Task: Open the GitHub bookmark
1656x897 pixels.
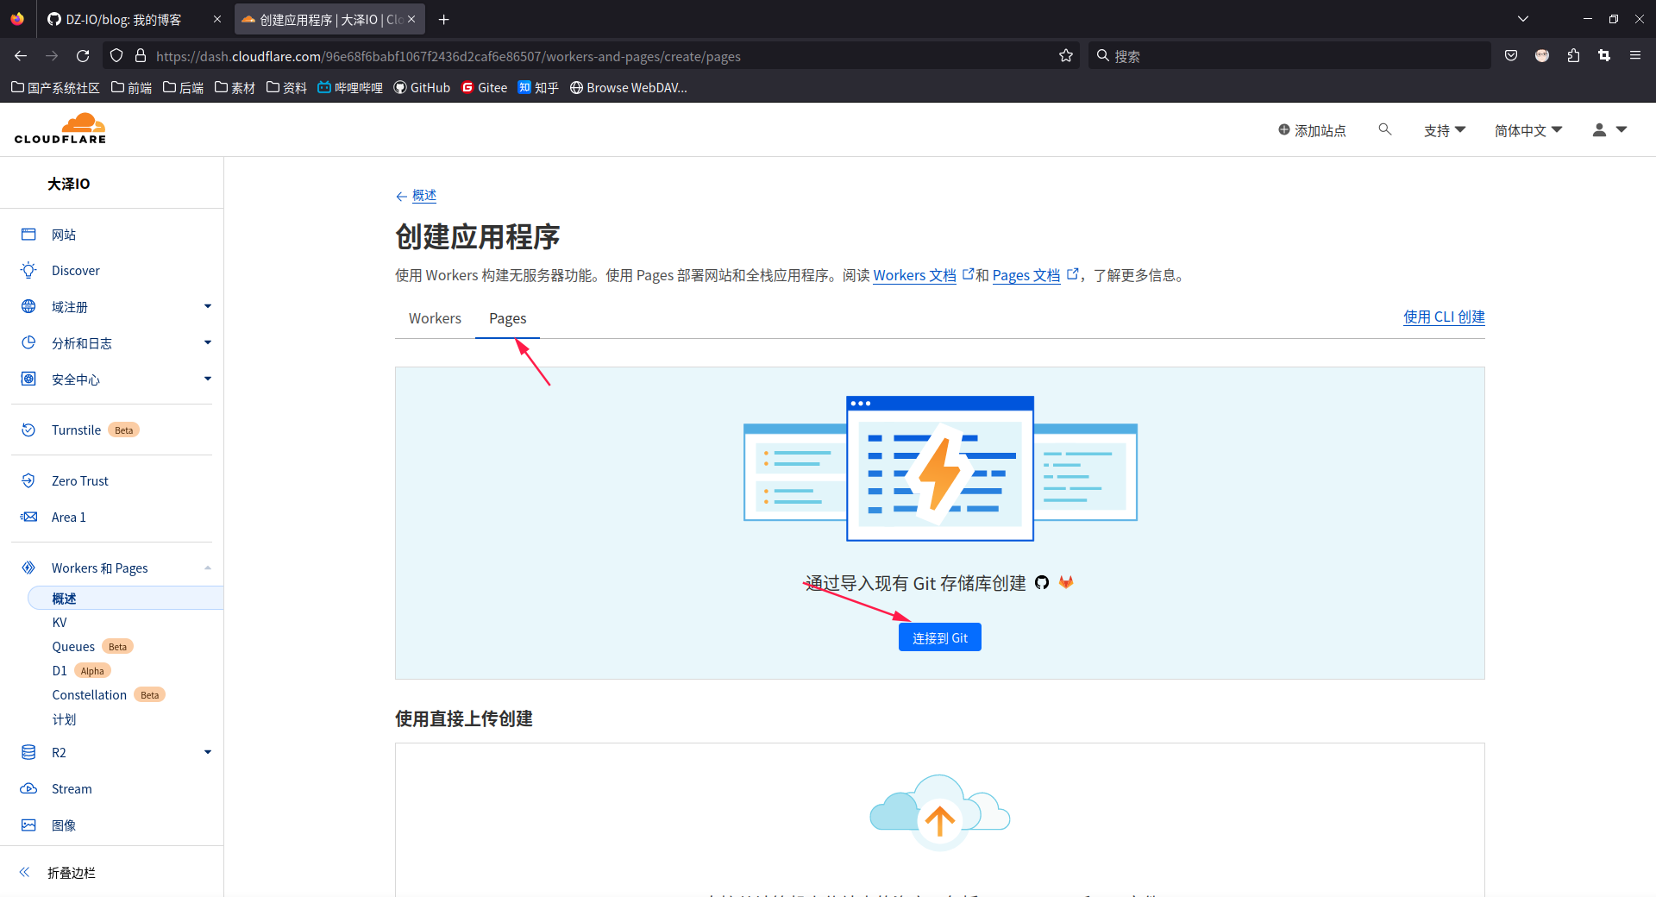Action: point(422,88)
